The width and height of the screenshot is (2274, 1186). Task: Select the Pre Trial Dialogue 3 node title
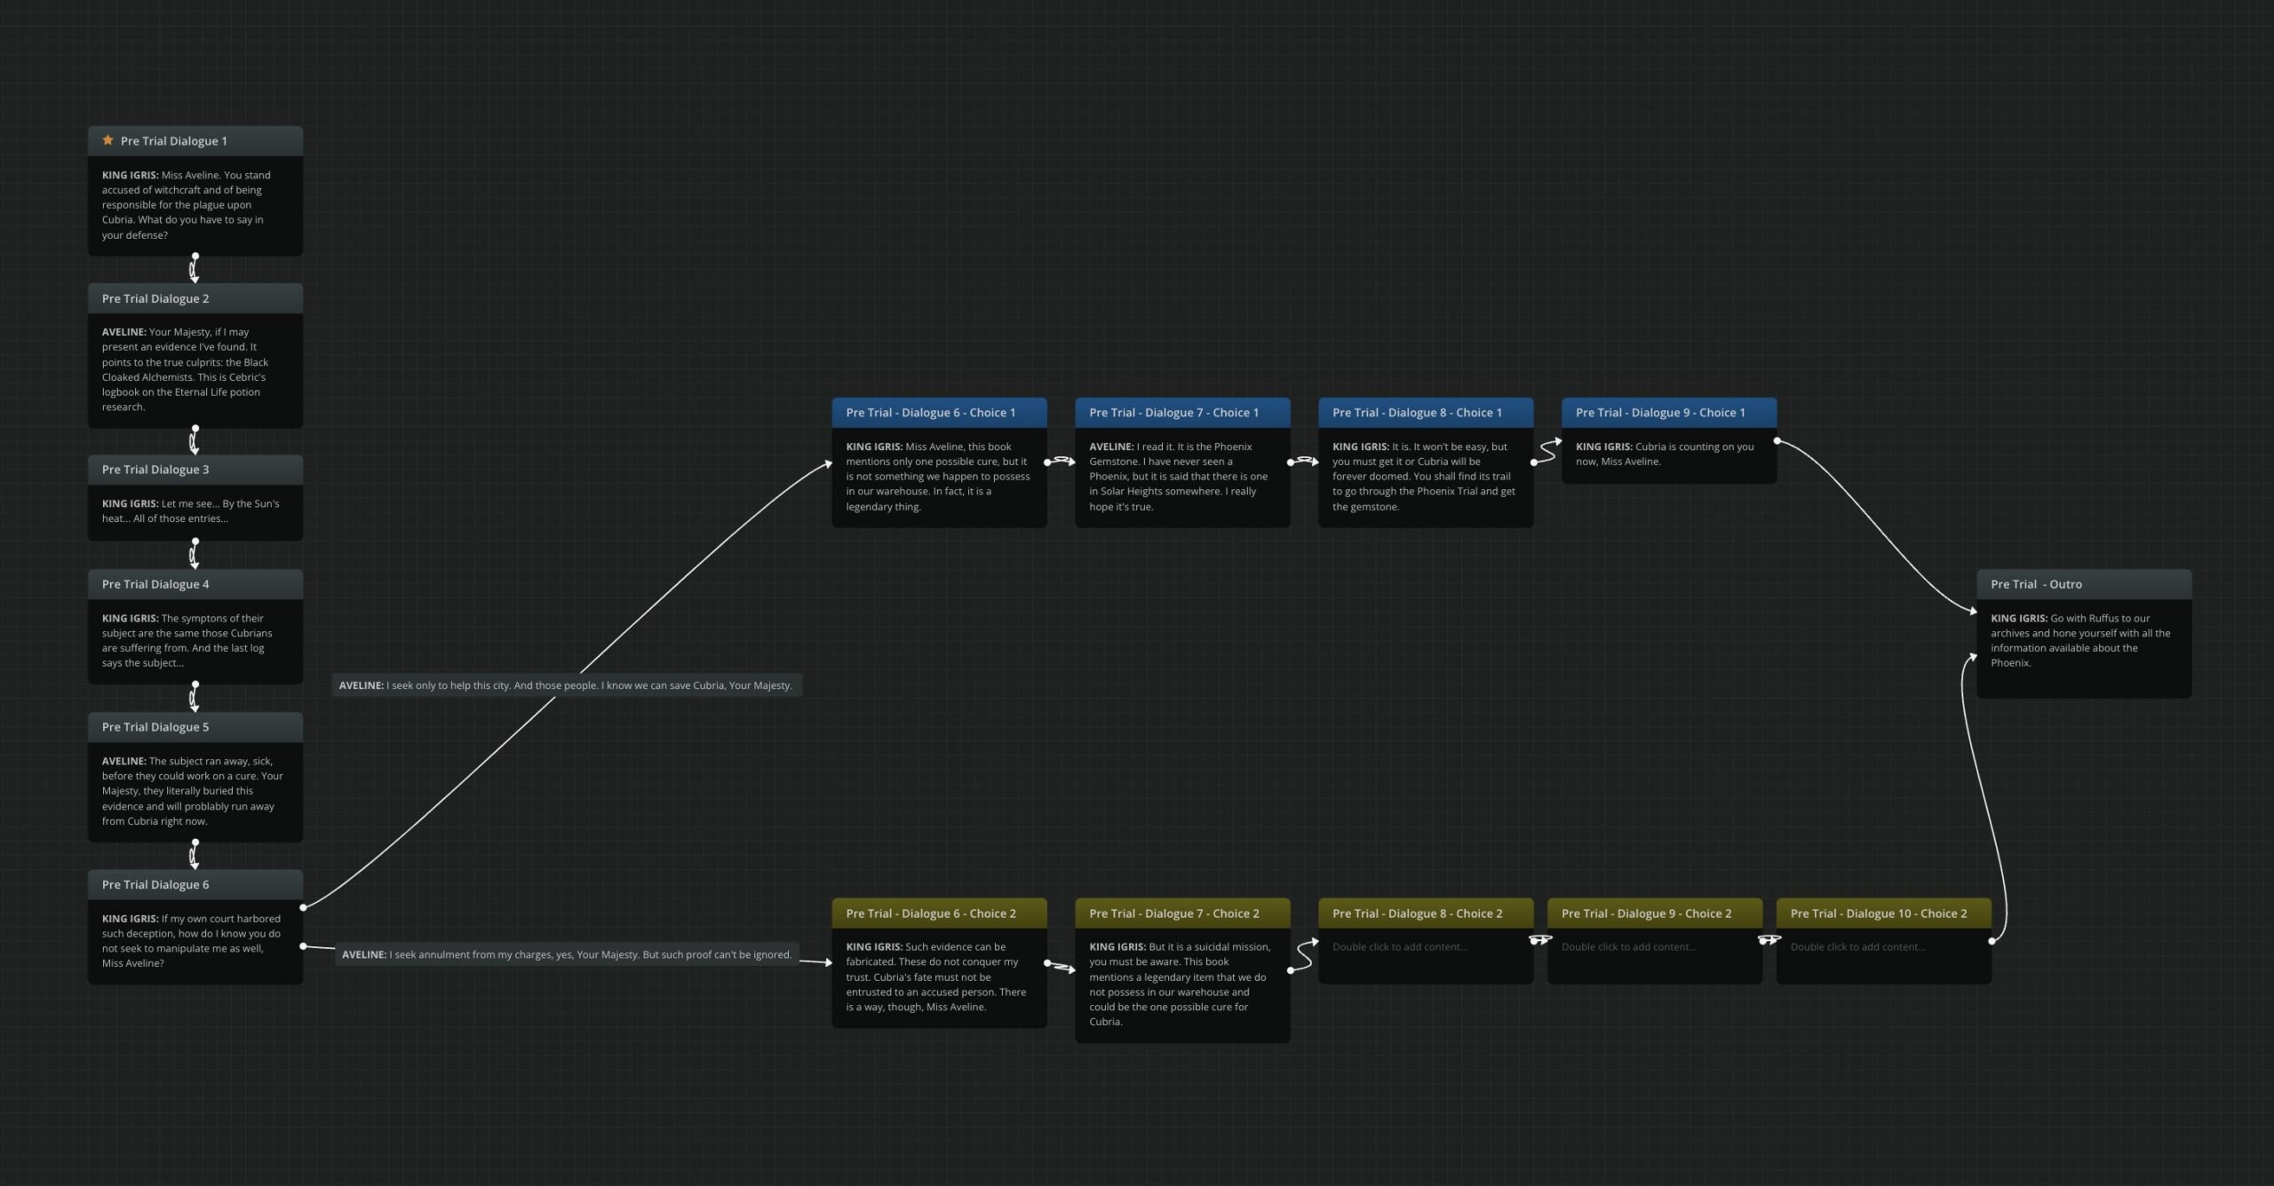155,470
